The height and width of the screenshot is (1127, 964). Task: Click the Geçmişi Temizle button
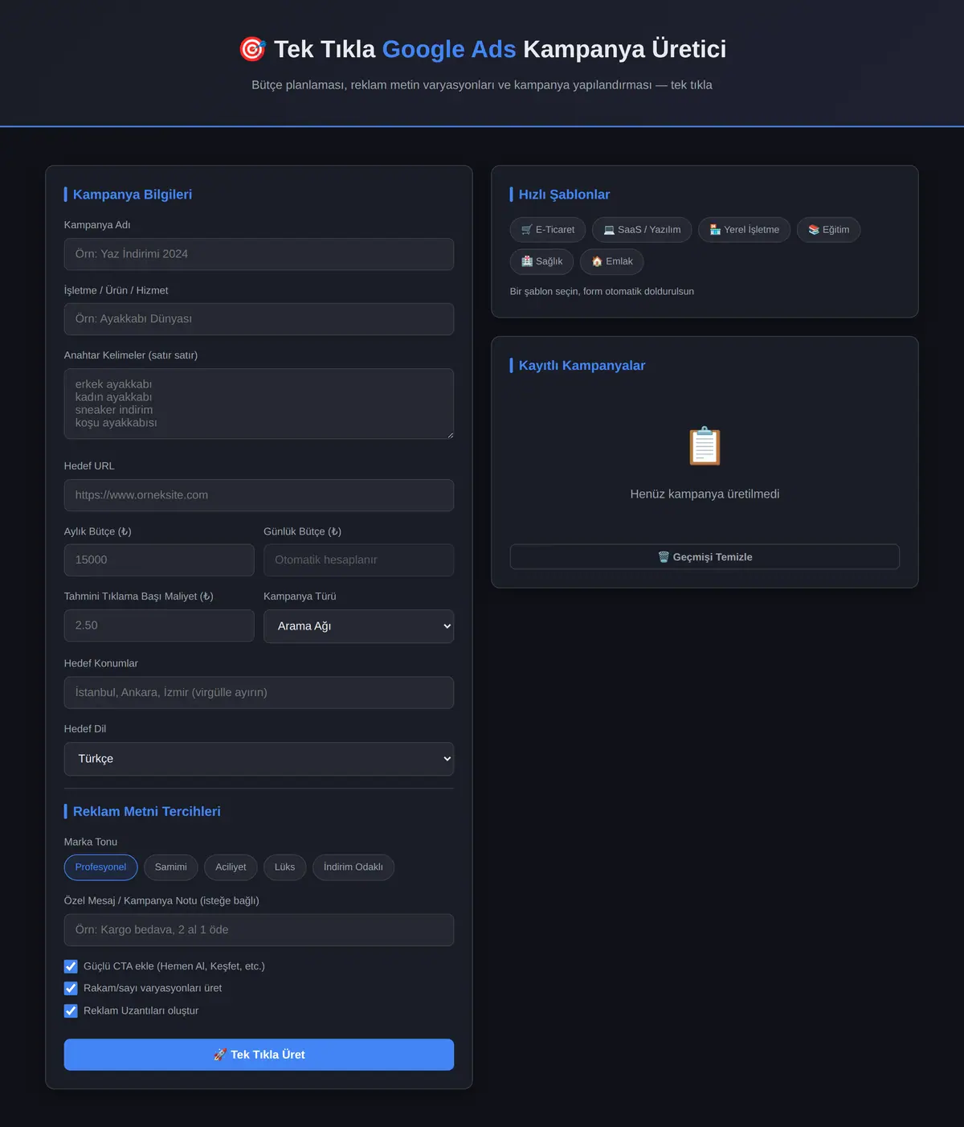(705, 557)
